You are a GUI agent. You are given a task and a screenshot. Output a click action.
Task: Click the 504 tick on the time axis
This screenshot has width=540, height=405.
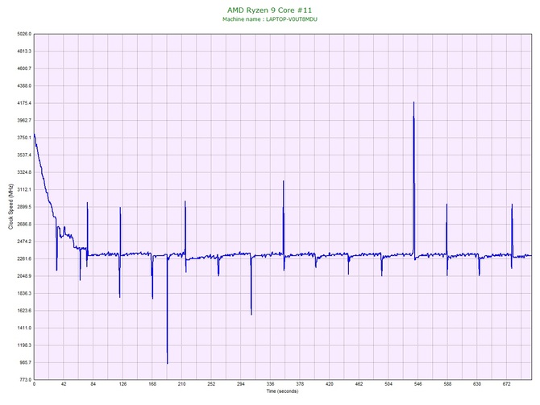pos(388,384)
